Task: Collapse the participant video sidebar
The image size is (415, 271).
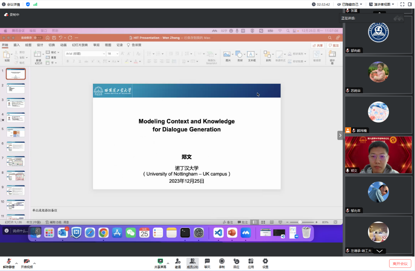Action: [340, 135]
